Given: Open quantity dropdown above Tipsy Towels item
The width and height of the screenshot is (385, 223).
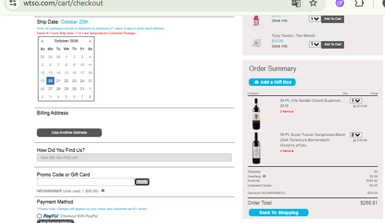Looking at the screenshot, I should click(315, 19).
